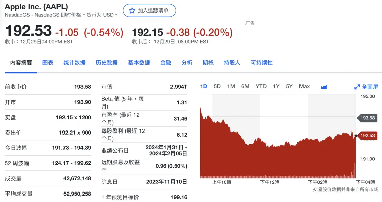Switch to the 期权 tab
Viewport: 382px width, 202px height.
208,63
